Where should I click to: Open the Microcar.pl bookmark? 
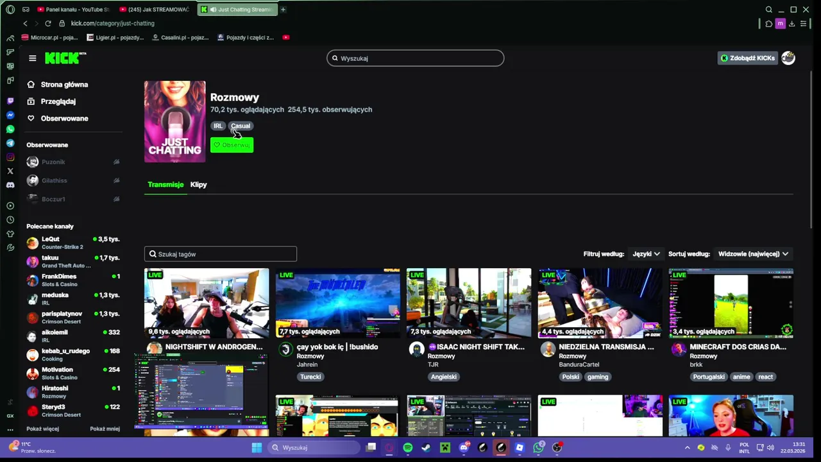coord(49,37)
